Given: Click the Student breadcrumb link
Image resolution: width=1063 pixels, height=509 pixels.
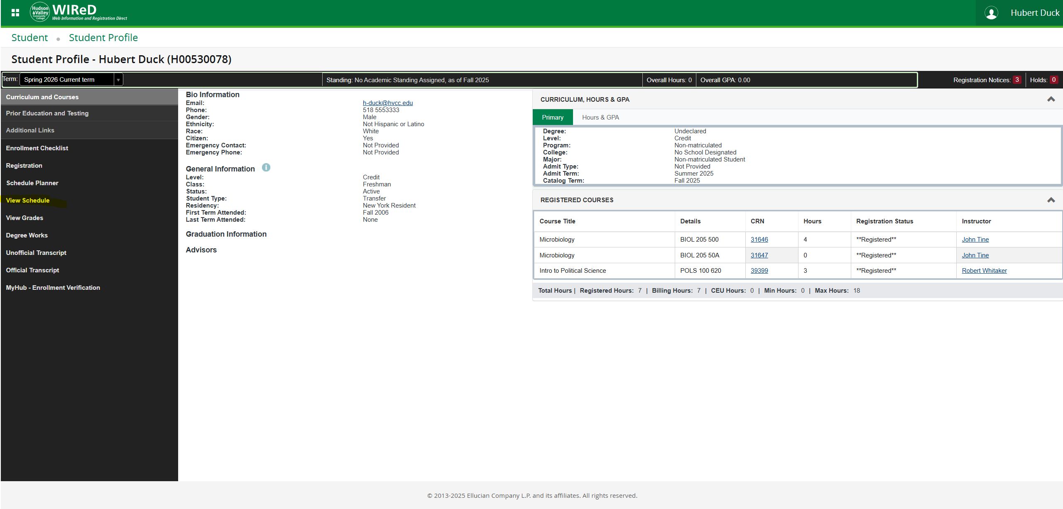Looking at the screenshot, I should click(x=29, y=38).
